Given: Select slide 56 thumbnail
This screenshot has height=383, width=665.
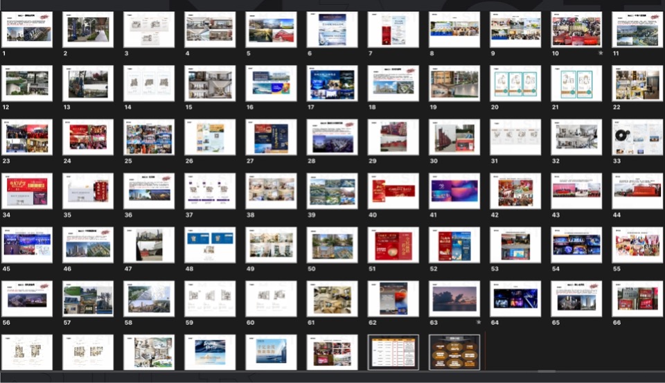Looking at the screenshot, I should [x=27, y=299].
